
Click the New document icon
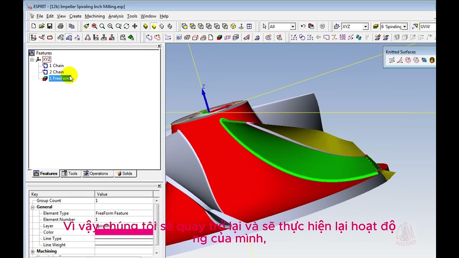(34, 26)
